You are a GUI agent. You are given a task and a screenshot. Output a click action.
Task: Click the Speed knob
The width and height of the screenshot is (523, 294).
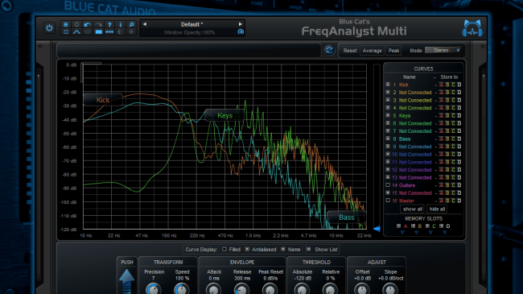click(x=182, y=289)
